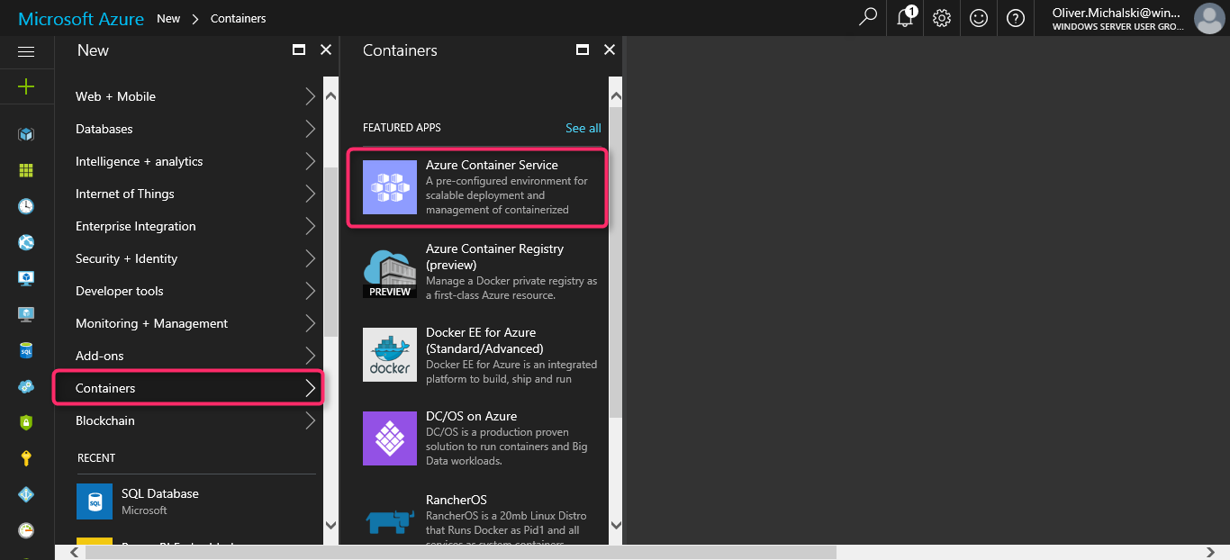Open the hamburger menu in sidebar
The height and width of the screenshot is (560, 1230).
pos(26,51)
